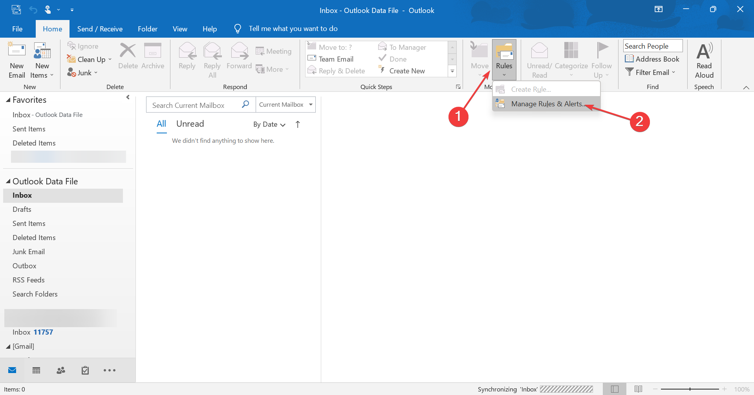This screenshot has width=754, height=395.
Task: Open the New Items button
Action: 42,60
